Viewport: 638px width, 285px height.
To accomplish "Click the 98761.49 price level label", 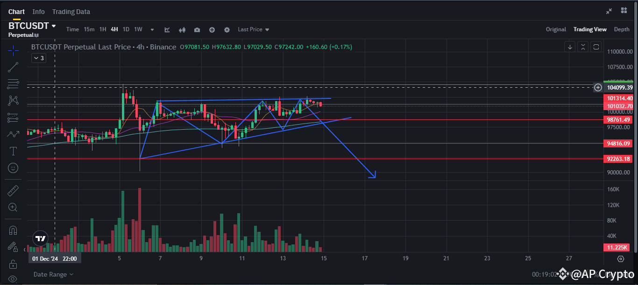I will [x=618, y=119].
